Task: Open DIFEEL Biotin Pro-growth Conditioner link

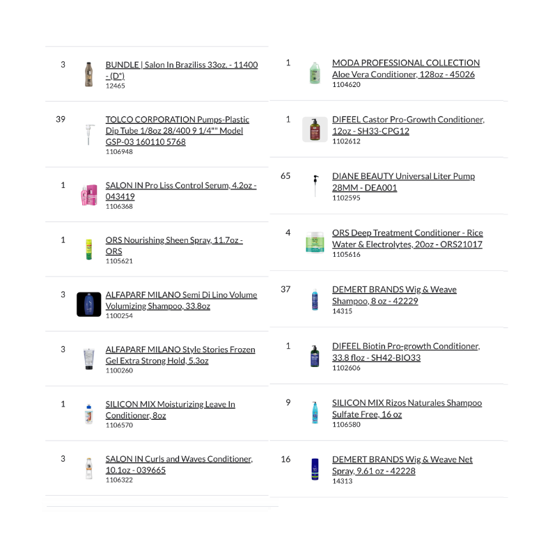Action: [x=405, y=352]
